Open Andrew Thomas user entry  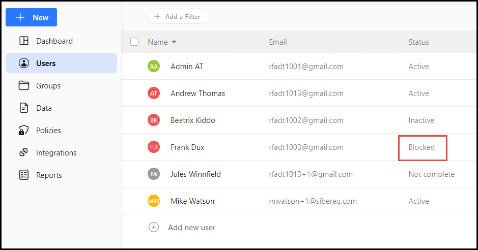click(x=198, y=93)
